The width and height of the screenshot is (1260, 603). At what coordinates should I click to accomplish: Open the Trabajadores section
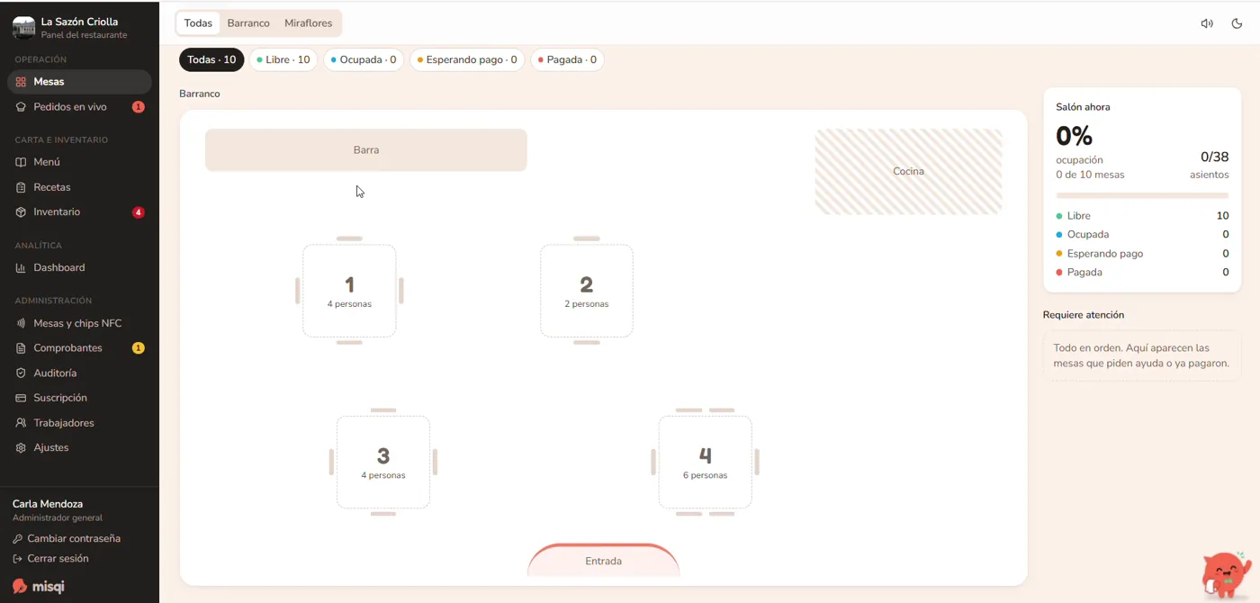click(x=79, y=423)
